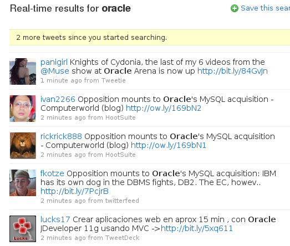Follow the bit.ly/5xq611 JDeveloper link
The image size is (290, 246).
tap(197, 228)
